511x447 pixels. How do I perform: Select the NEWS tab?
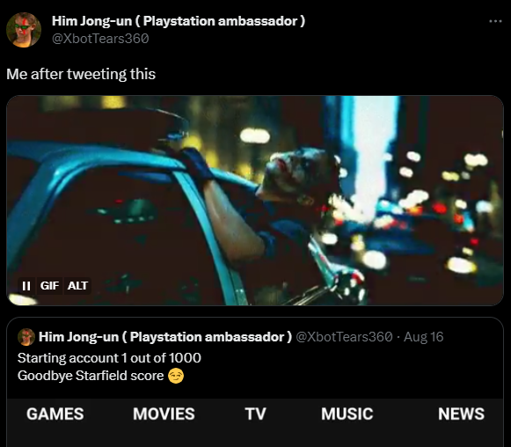(461, 414)
